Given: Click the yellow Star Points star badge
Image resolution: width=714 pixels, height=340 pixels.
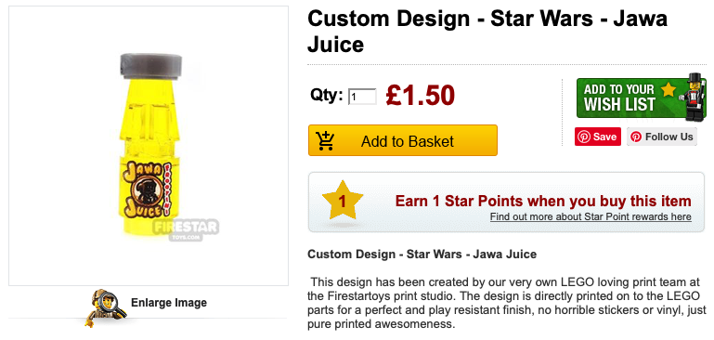Looking at the screenshot, I should tap(343, 201).
